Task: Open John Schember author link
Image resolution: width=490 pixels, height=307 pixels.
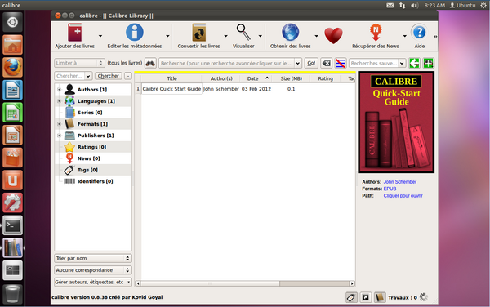Action: pyautogui.click(x=400, y=182)
